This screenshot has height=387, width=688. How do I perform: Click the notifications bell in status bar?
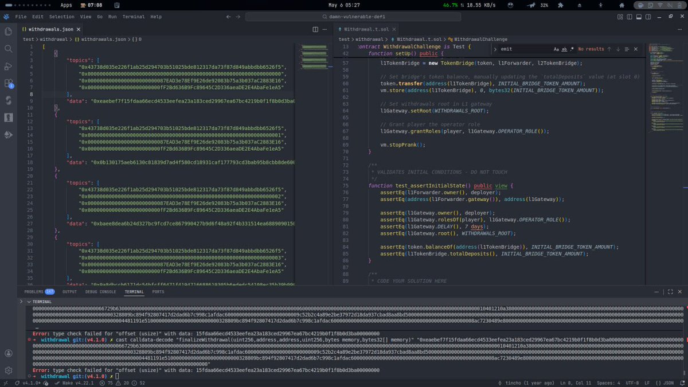(681, 383)
